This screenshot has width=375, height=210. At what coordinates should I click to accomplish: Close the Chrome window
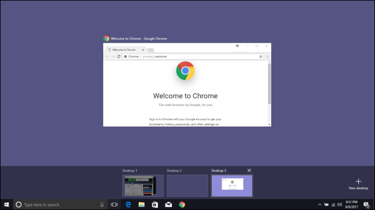click(x=266, y=46)
